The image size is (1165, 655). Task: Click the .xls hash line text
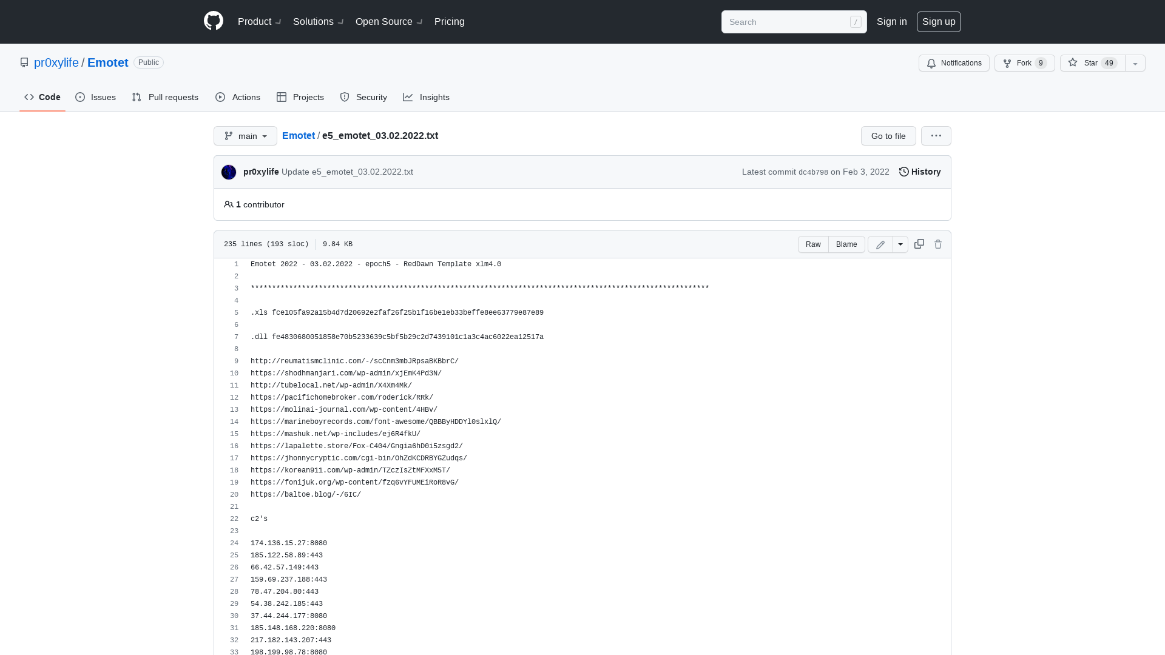[x=397, y=313]
